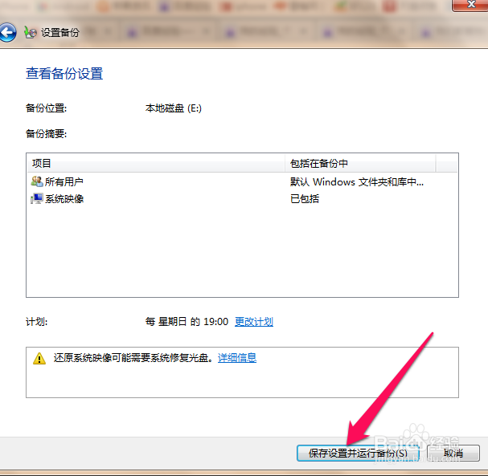Click the yellow warning triangle icon
Viewport: 488px width, 476px height.
point(39,359)
